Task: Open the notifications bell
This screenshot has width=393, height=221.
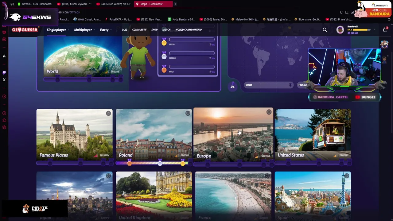Action: 385,29
